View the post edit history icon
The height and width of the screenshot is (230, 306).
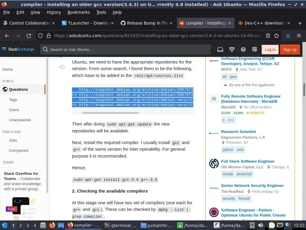coord(62,67)
